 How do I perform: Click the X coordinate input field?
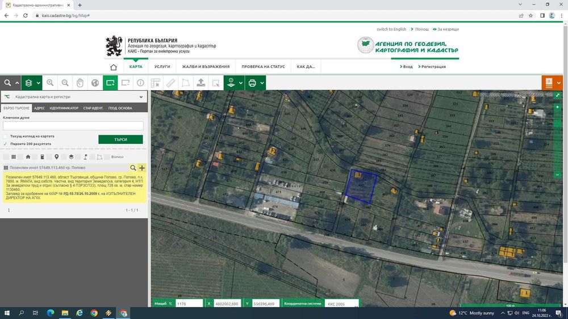[x=228, y=304]
